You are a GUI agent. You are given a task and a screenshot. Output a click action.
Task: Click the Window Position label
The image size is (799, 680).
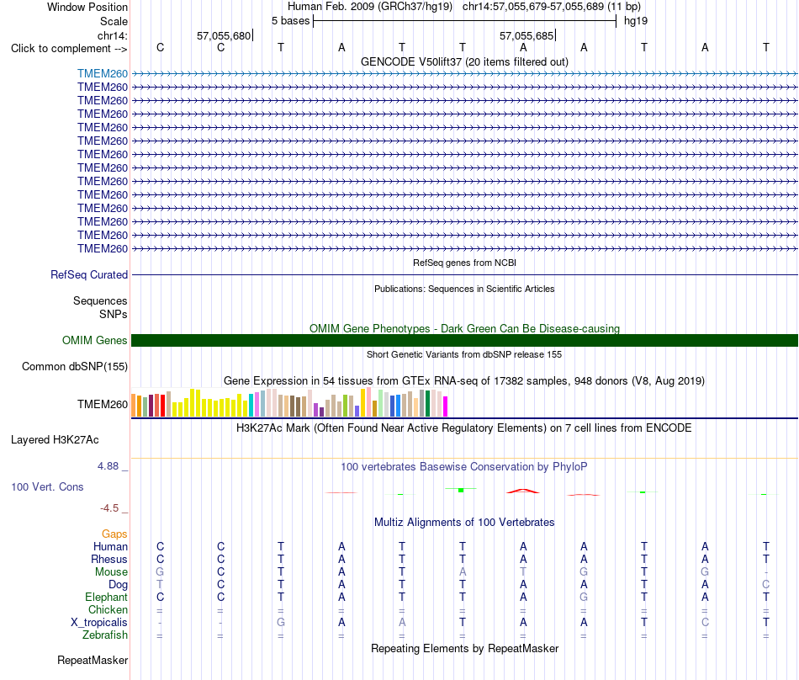point(87,7)
